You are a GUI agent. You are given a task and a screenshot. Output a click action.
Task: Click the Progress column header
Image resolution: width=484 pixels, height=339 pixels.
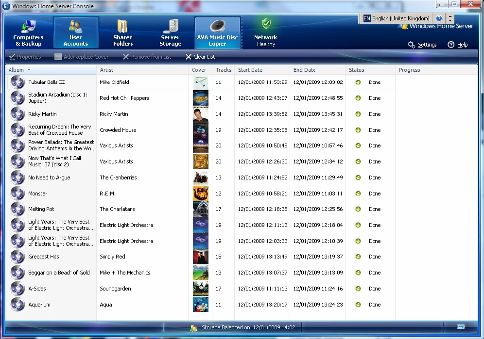[436, 70]
